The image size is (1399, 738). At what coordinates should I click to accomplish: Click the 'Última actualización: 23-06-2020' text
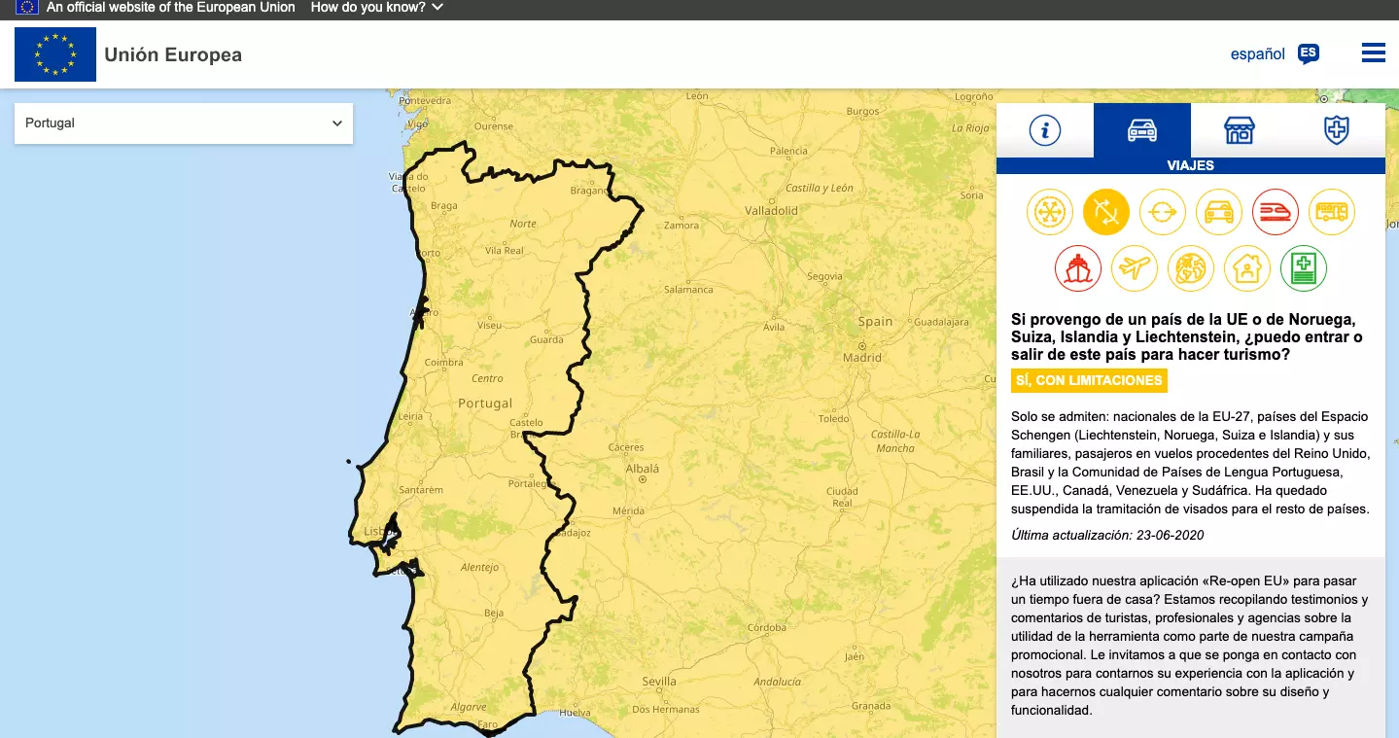click(x=1108, y=535)
